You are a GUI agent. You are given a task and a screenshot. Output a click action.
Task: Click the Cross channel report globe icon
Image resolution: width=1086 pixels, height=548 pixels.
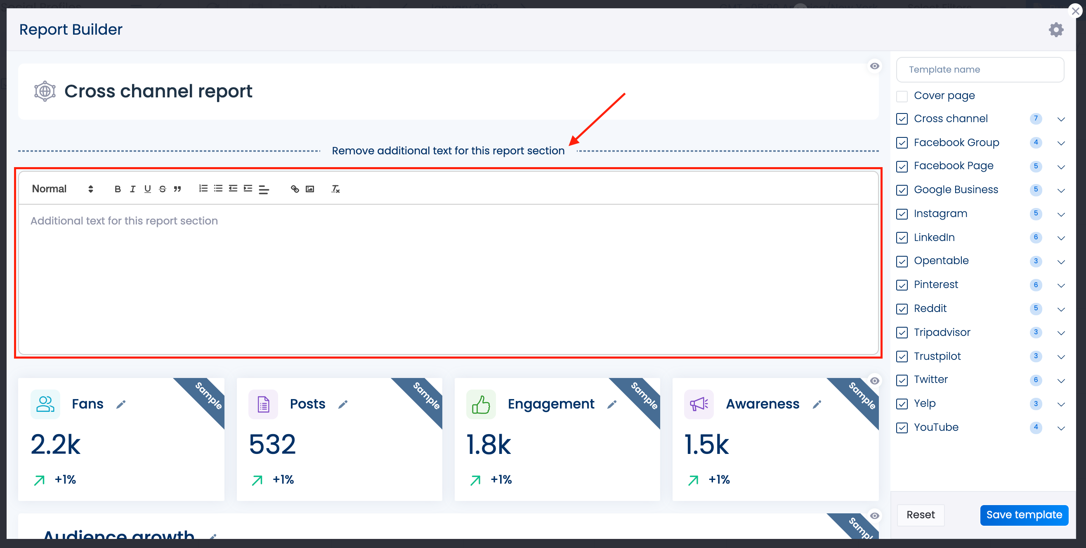[x=45, y=91]
